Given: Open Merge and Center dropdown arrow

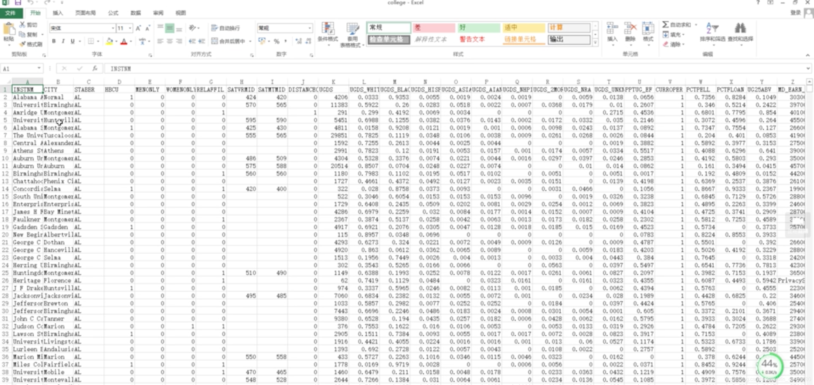Looking at the screenshot, I should [250, 41].
